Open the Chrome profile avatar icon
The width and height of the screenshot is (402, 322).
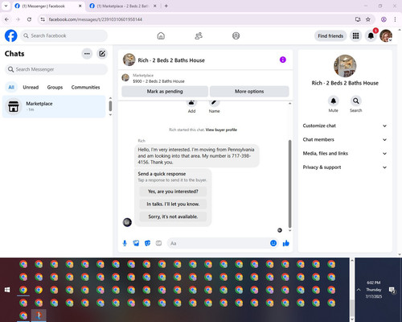[384, 19]
